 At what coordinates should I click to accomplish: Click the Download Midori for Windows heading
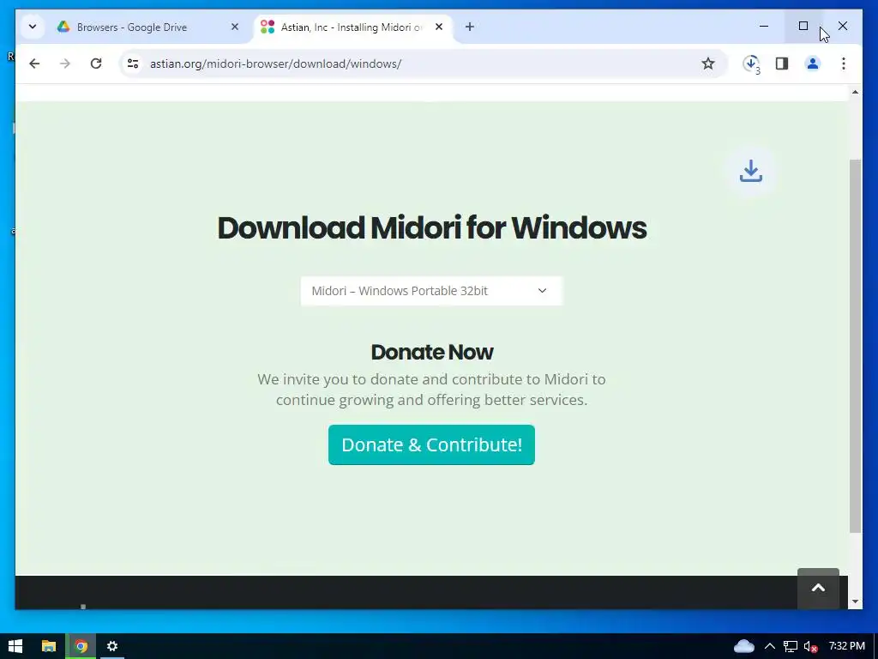[432, 227]
